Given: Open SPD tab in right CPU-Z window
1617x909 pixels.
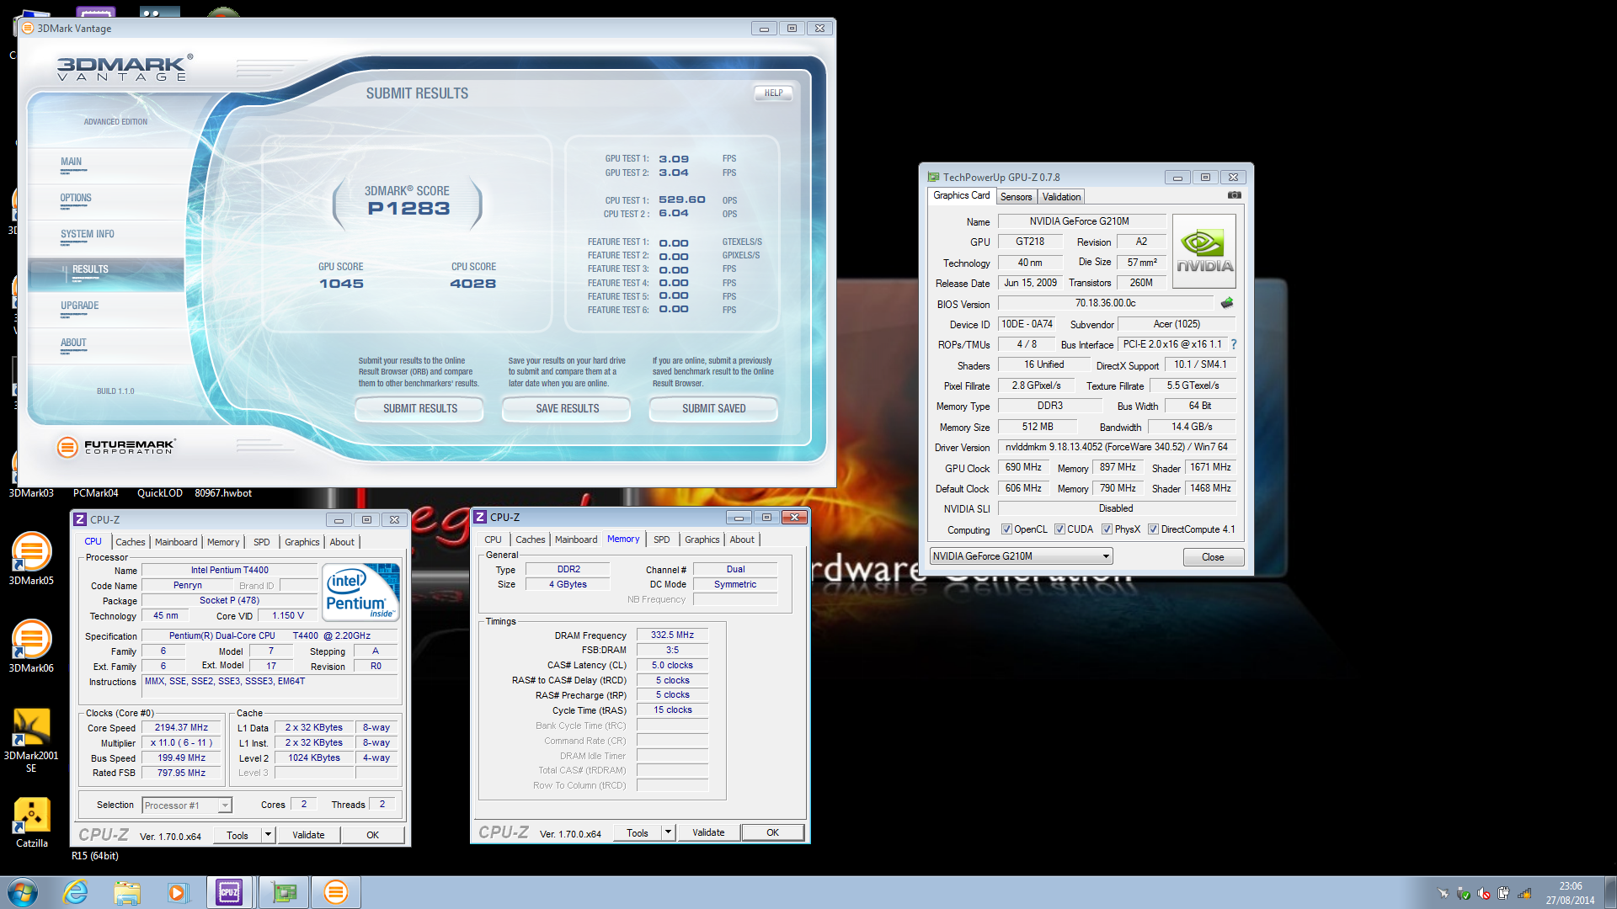Looking at the screenshot, I should [x=662, y=540].
